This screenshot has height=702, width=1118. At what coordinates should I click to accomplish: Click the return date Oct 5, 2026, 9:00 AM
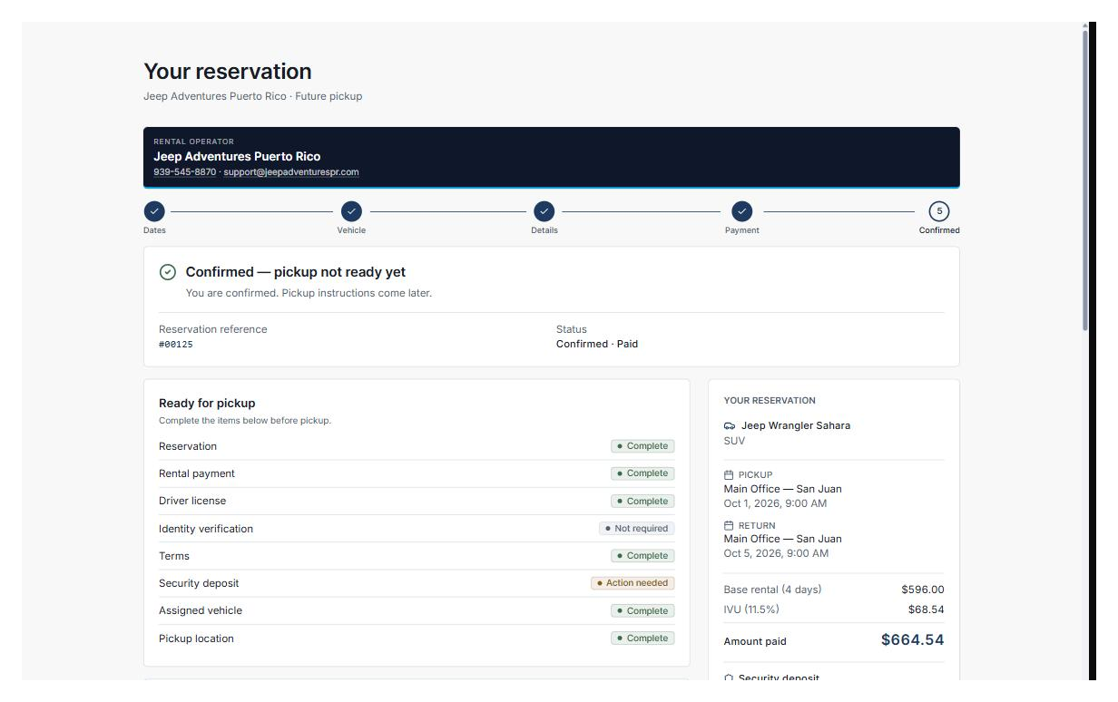[x=776, y=553]
